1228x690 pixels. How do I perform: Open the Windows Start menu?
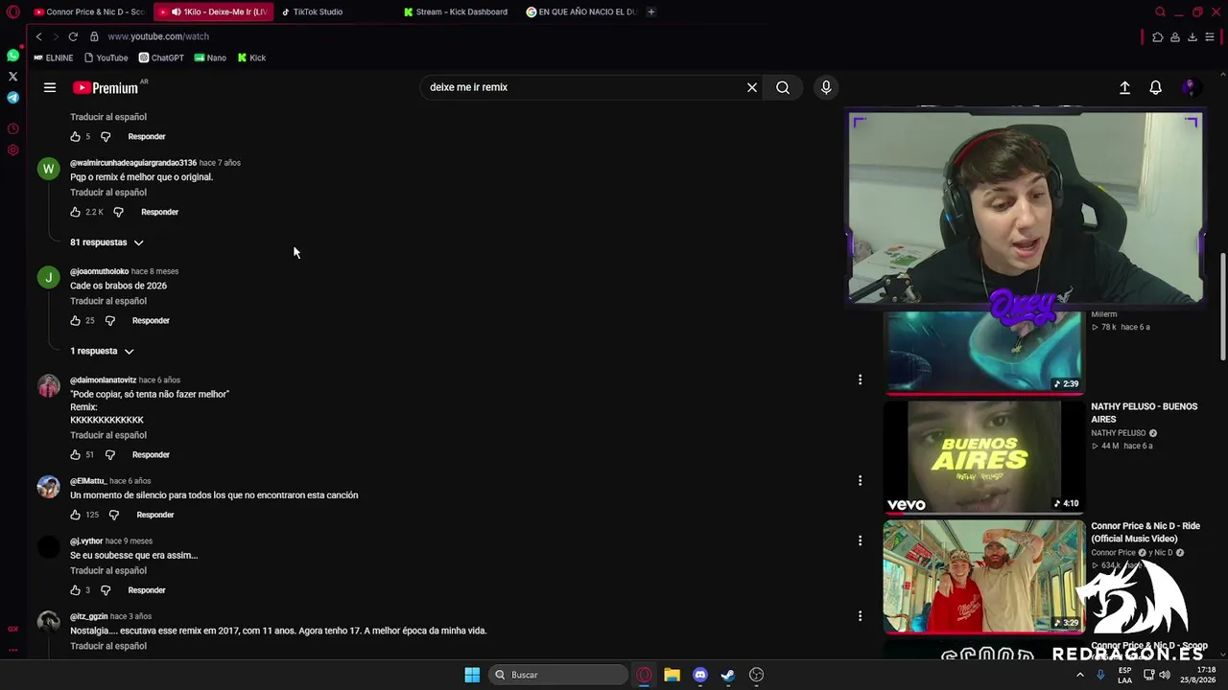click(472, 675)
